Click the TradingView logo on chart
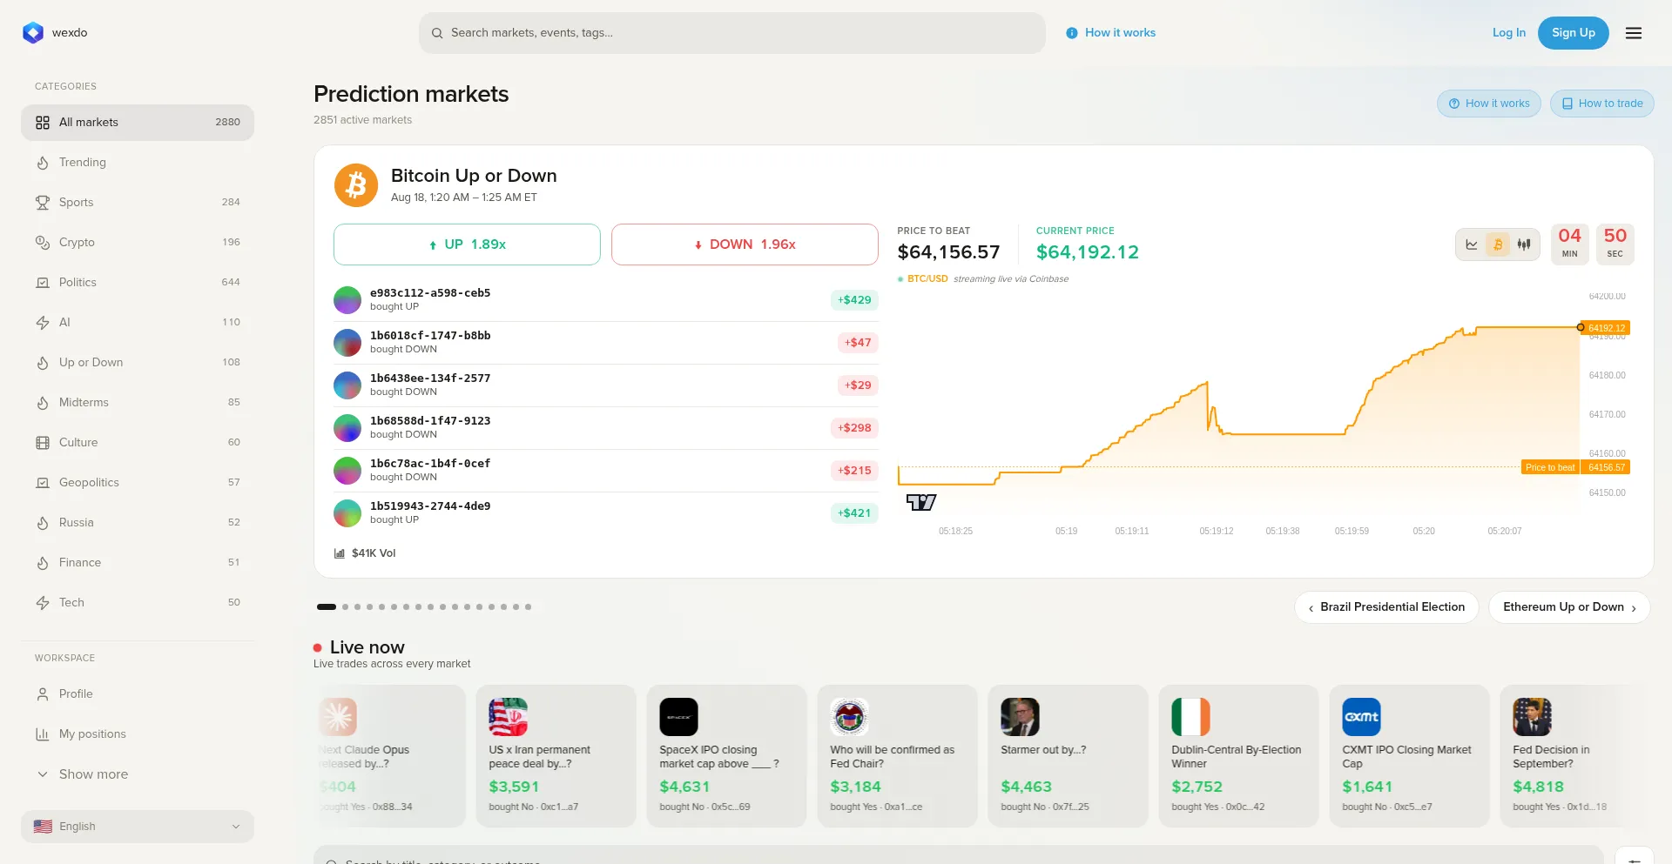The width and height of the screenshot is (1672, 864). tap(921, 502)
